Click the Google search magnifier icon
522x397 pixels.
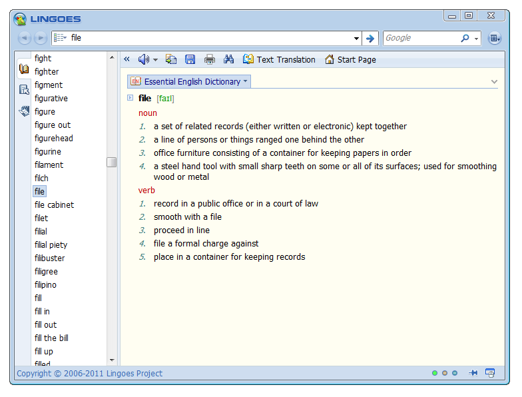click(x=465, y=38)
